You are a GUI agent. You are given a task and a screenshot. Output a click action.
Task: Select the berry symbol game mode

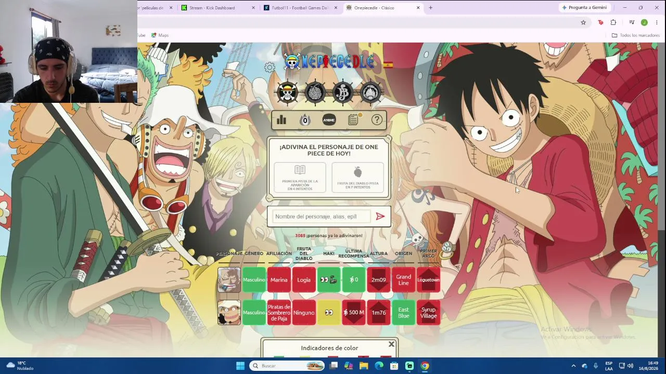tap(343, 92)
